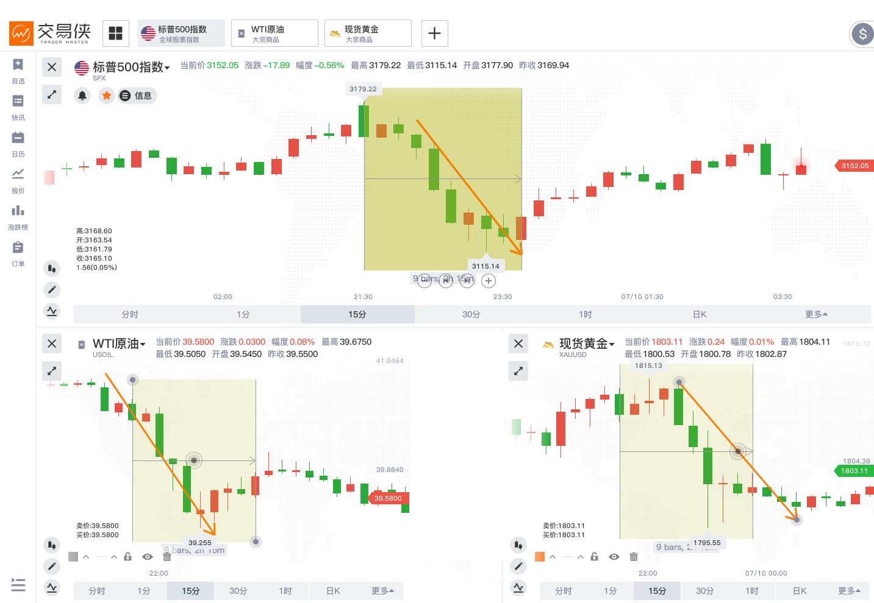The width and height of the screenshot is (874, 603).
Task: Open drawing pencil tool on S&P chart
Action: click(x=52, y=289)
